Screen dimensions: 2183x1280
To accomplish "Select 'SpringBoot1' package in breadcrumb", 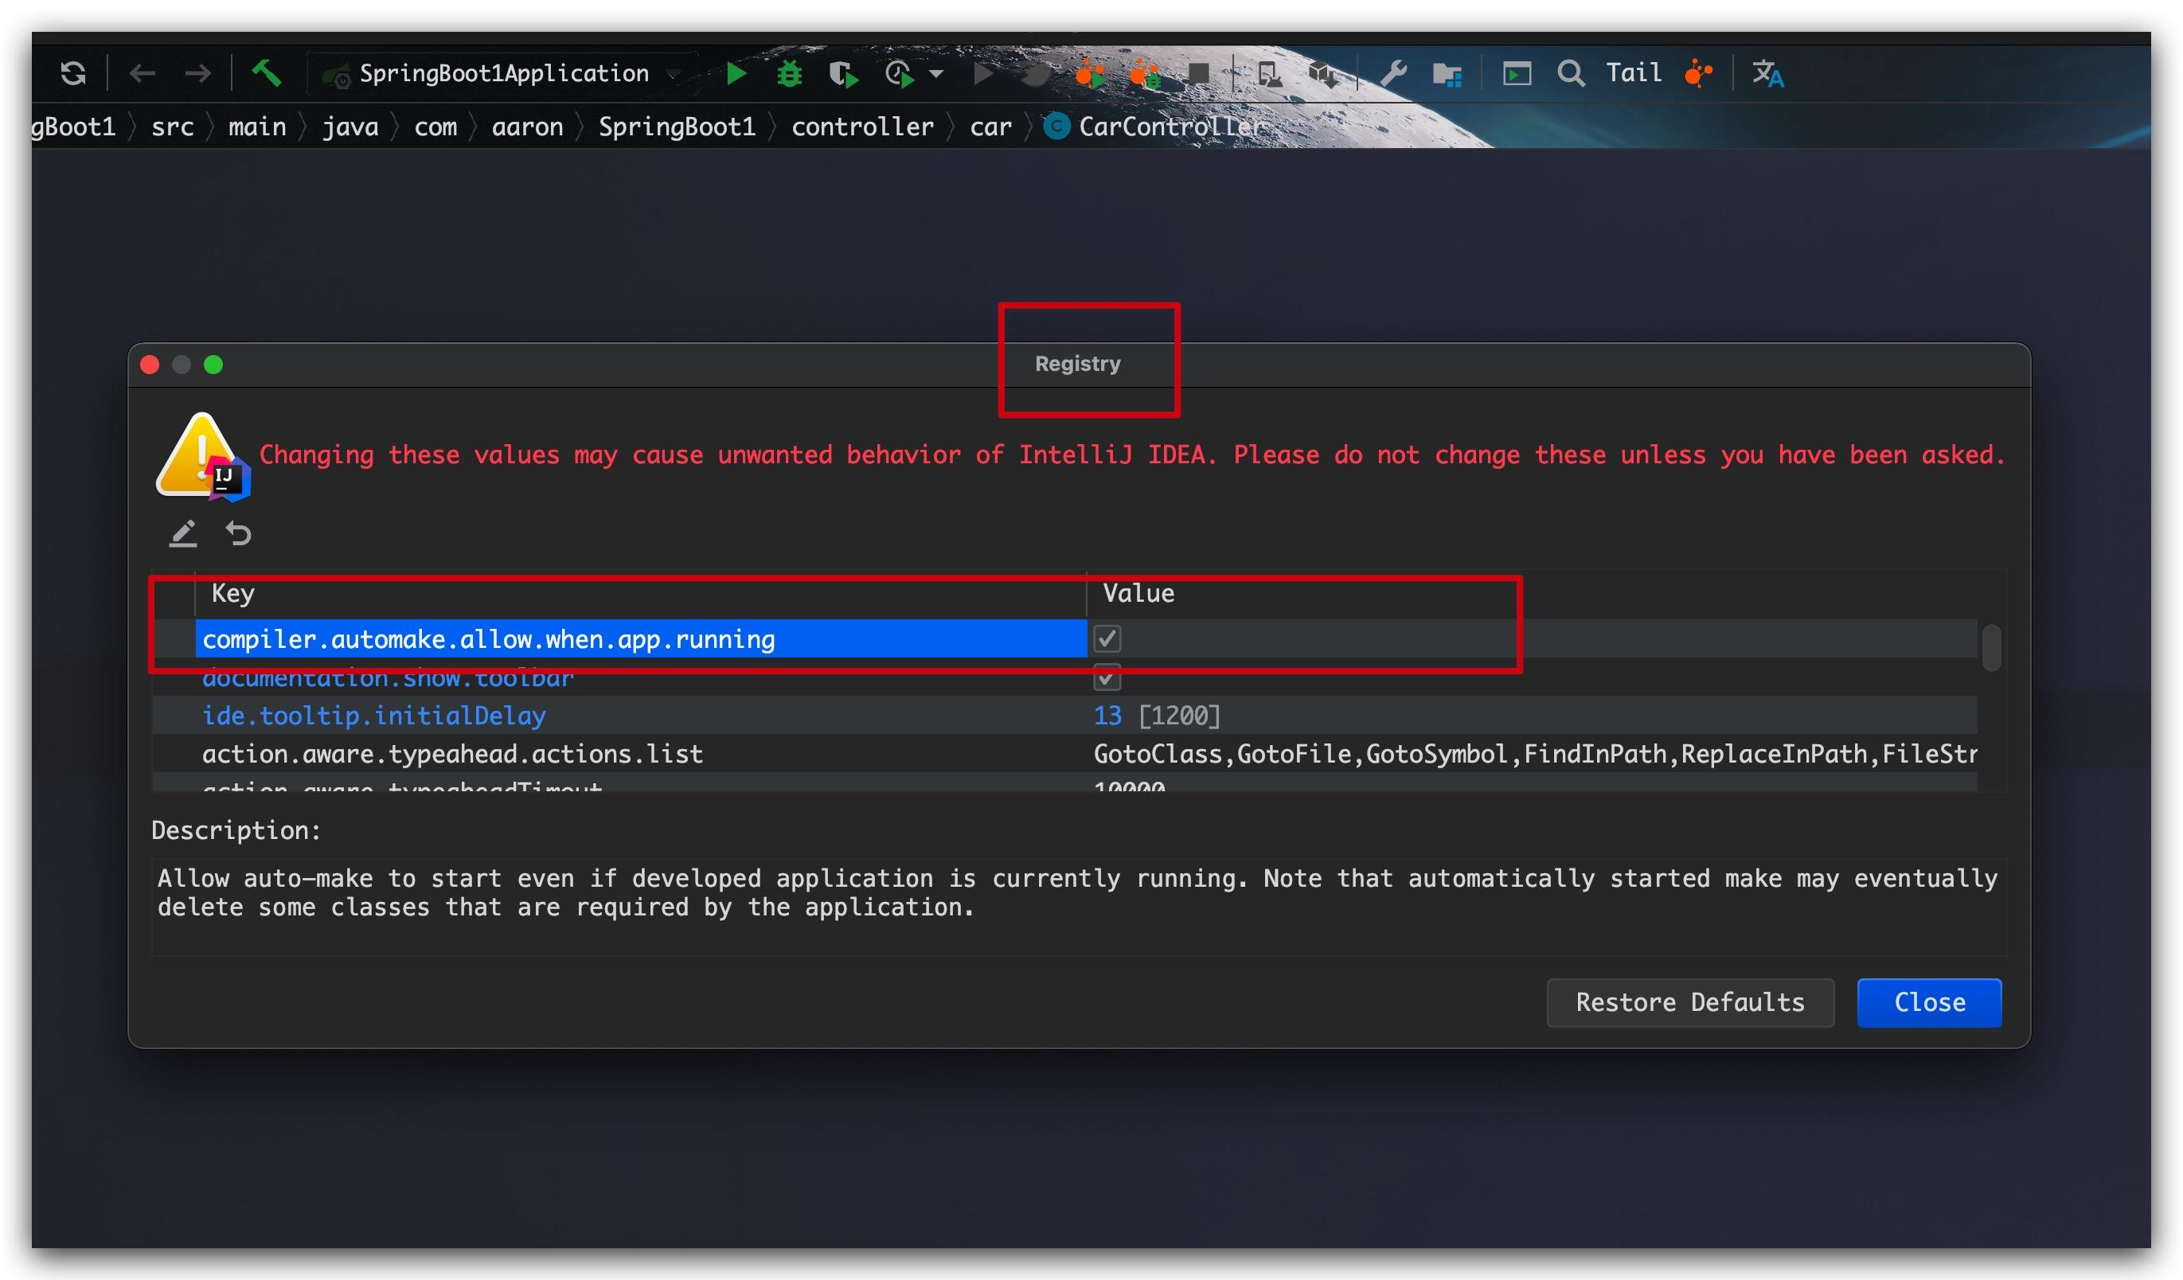I will [x=677, y=127].
